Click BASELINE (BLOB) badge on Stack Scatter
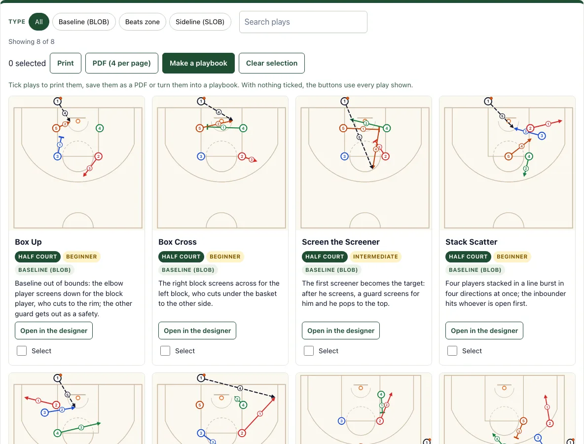The width and height of the screenshot is (584, 444). pyautogui.click(x=475, y=270)
